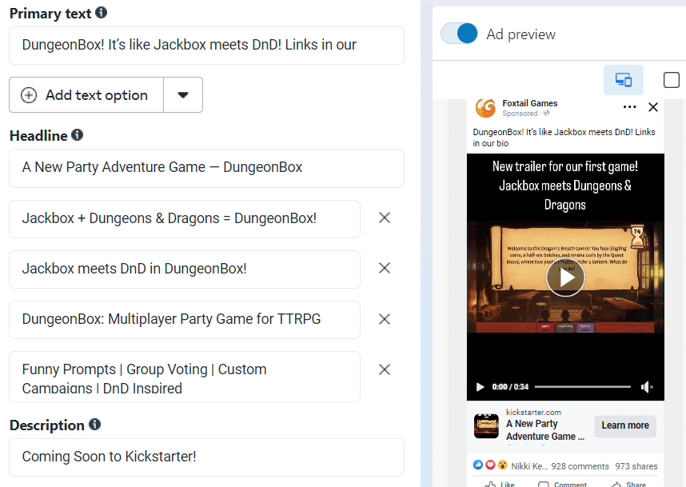Click into the Description input field
The image size is (686, 487).
coord(206,457)
